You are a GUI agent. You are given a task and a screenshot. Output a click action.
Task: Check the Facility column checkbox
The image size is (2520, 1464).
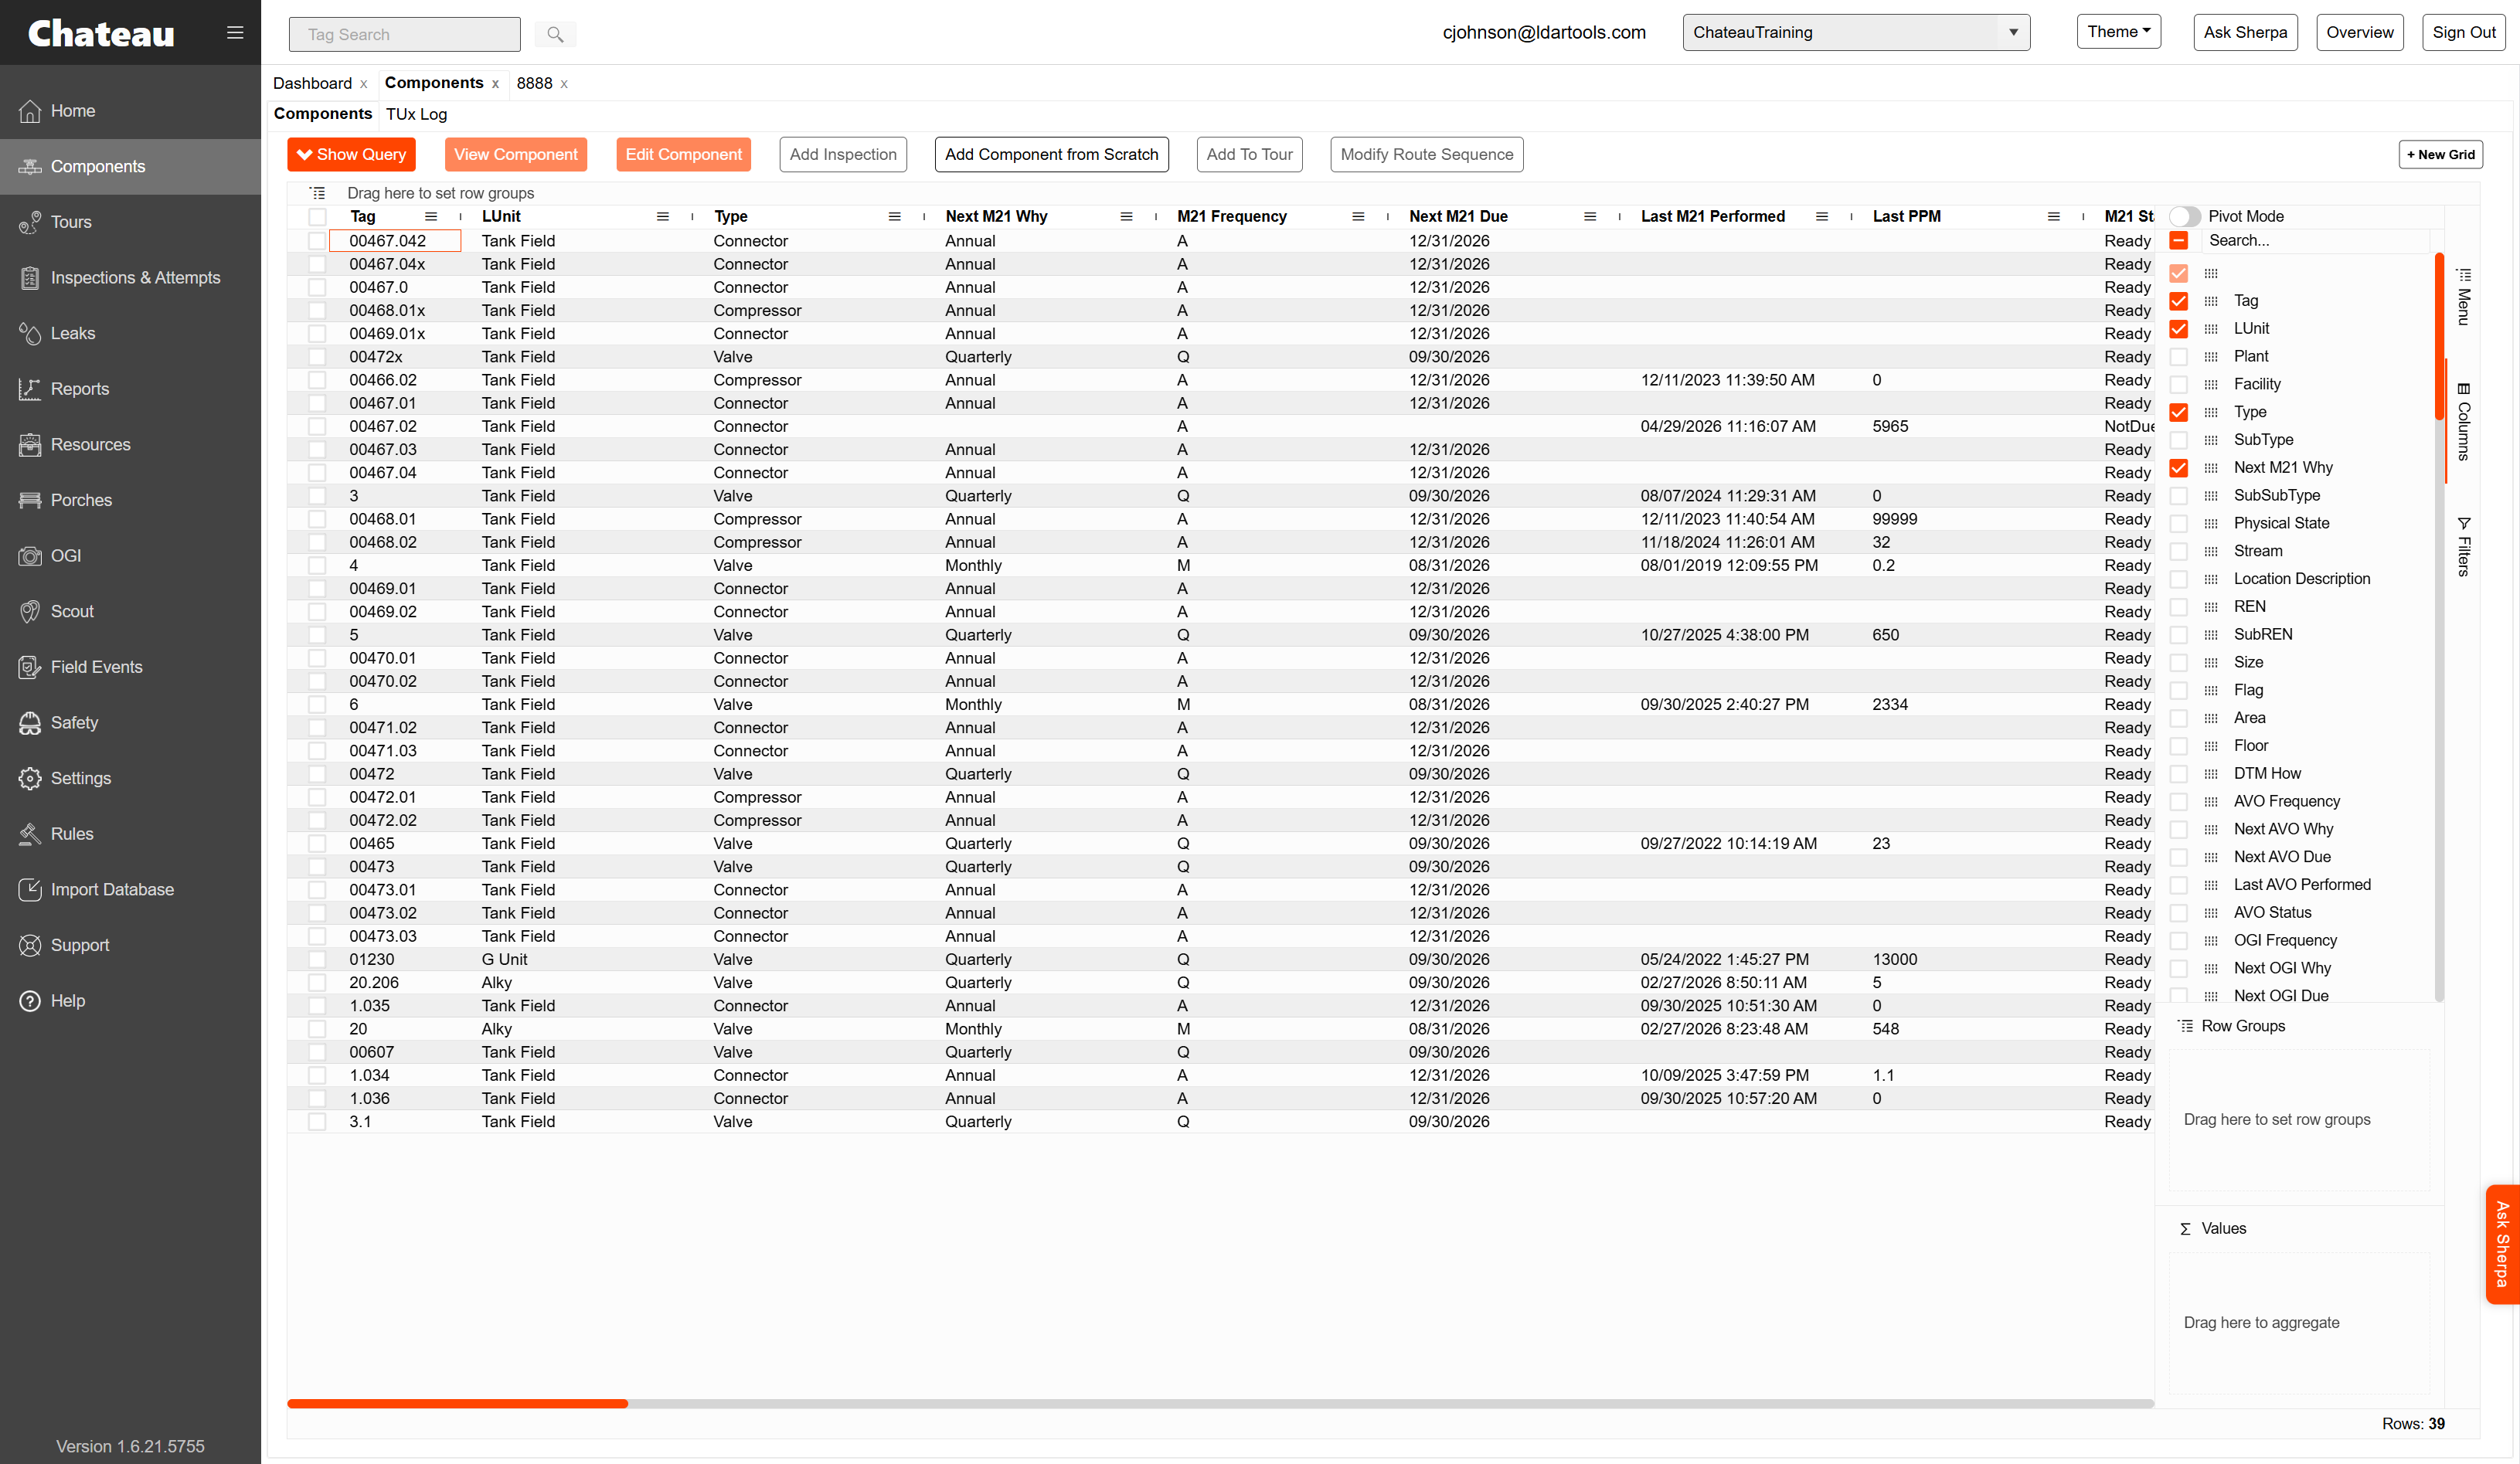tap(2179, 385)
